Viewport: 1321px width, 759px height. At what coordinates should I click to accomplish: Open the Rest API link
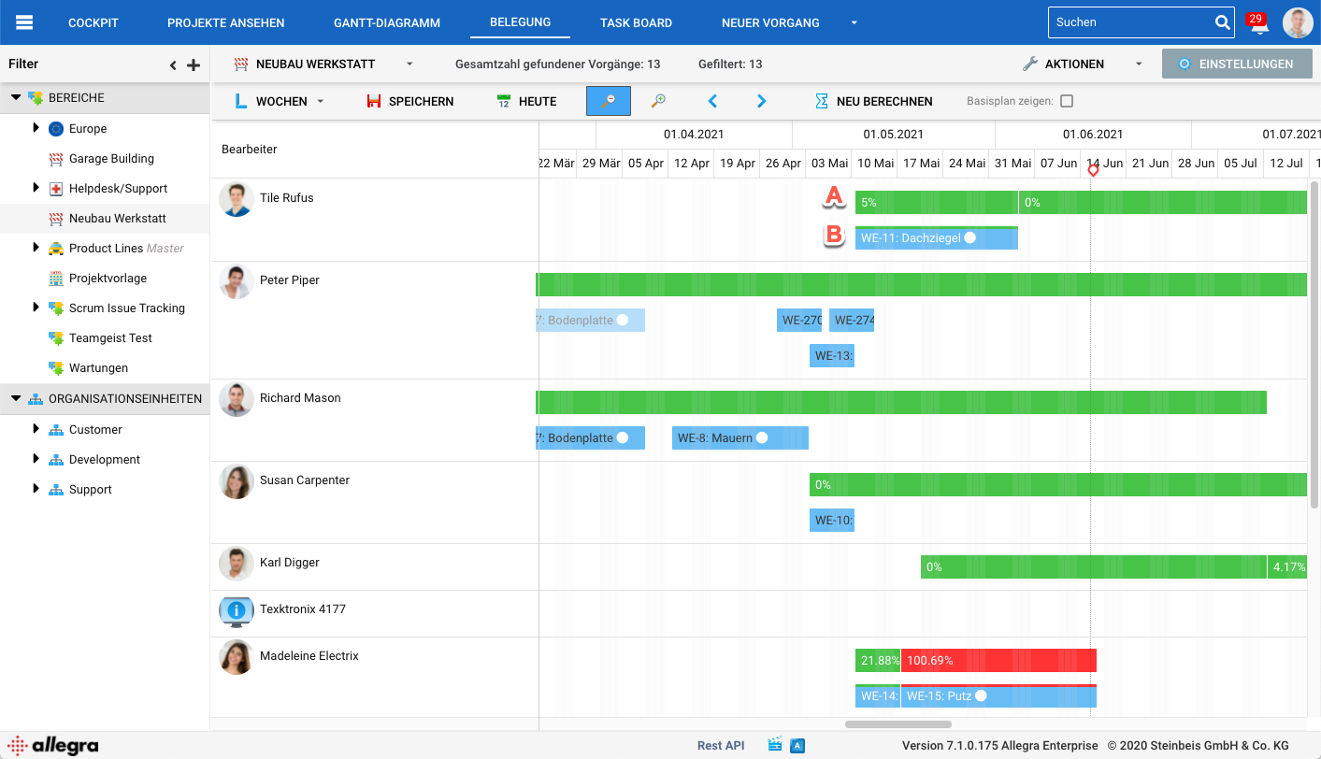click(720, 745)
